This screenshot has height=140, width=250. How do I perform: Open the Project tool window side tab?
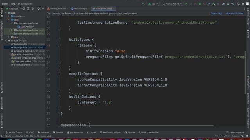coord(2,12)
